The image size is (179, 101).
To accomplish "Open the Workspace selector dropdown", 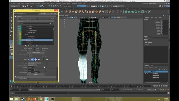I will [158, 4].
